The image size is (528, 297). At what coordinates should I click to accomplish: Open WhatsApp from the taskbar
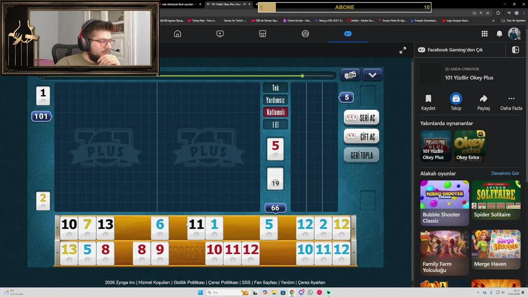(310, 292)
